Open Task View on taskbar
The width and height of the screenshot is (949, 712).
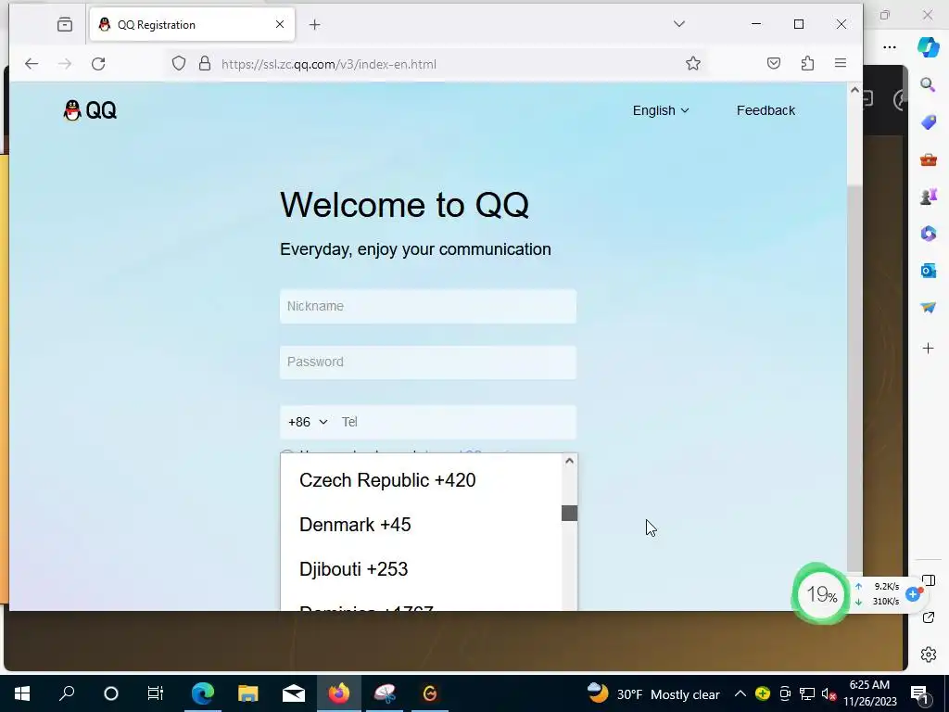click(156, 693)
